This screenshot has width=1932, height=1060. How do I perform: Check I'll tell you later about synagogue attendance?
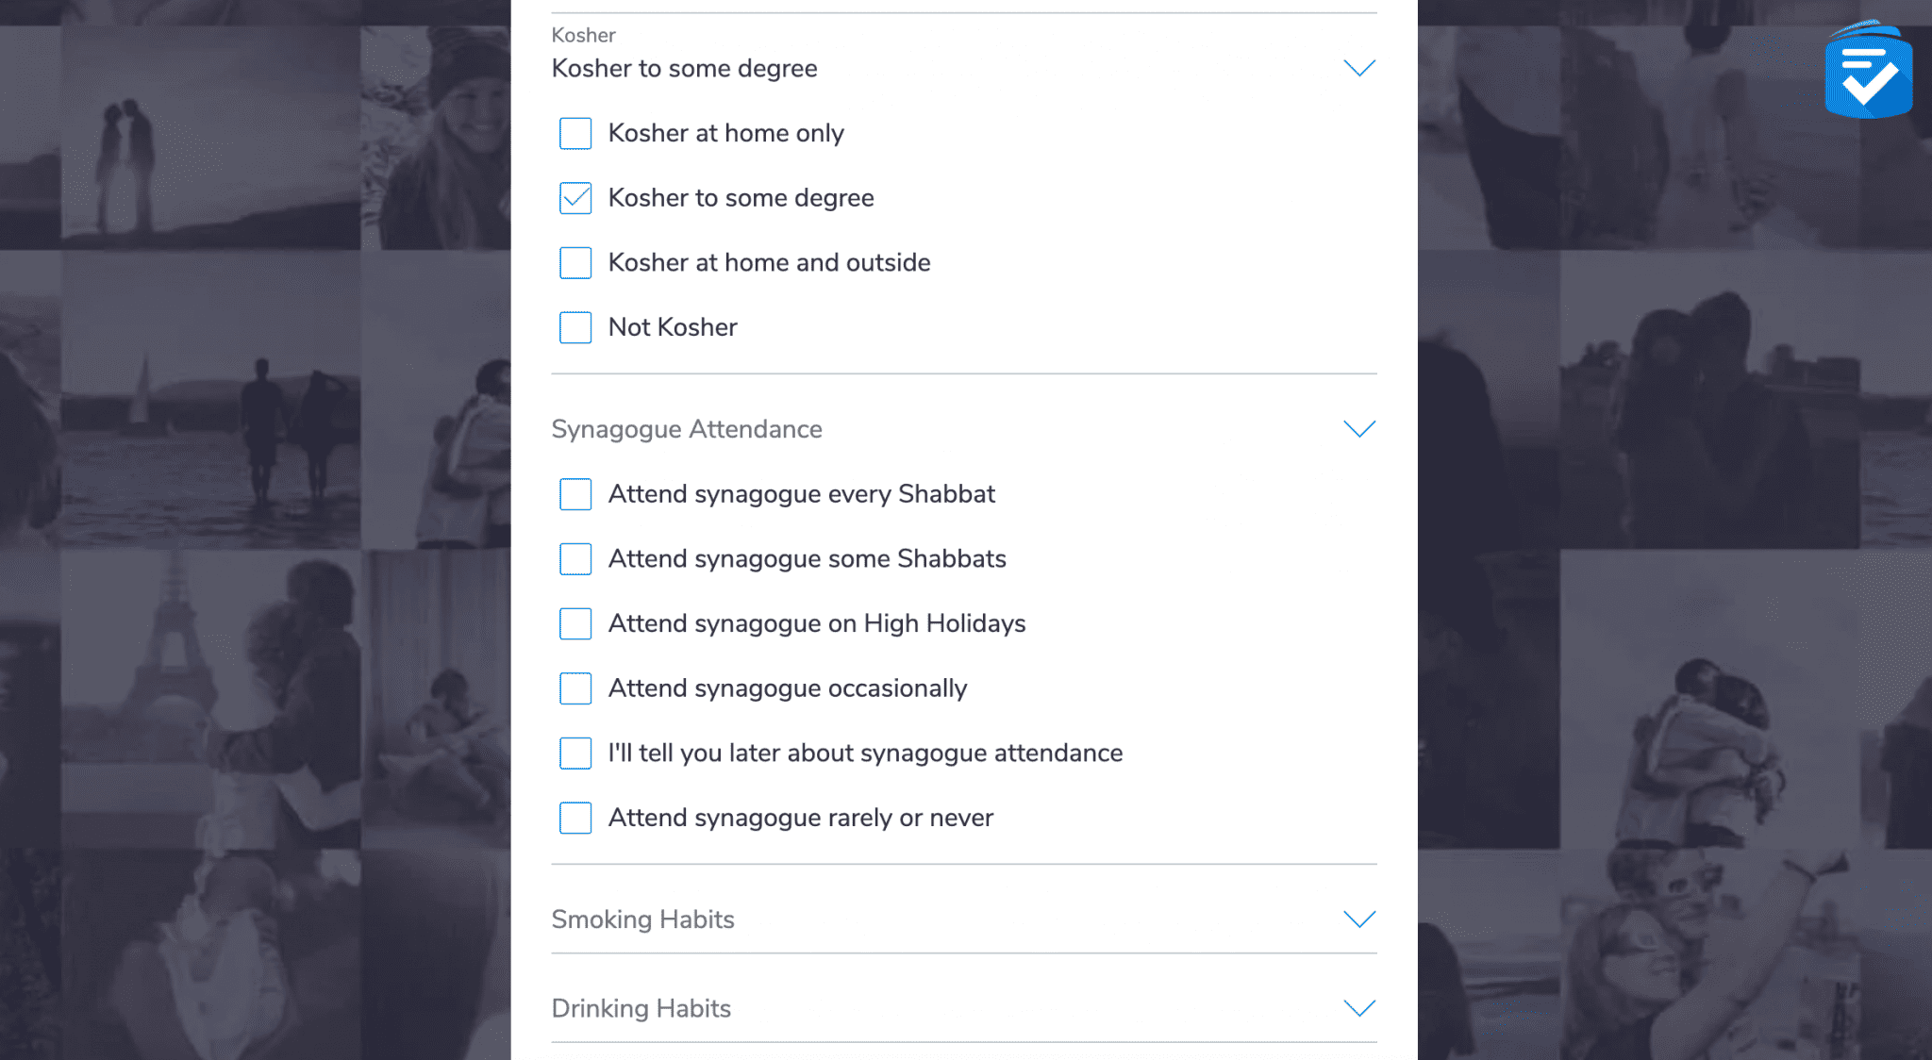pos(575,754)
